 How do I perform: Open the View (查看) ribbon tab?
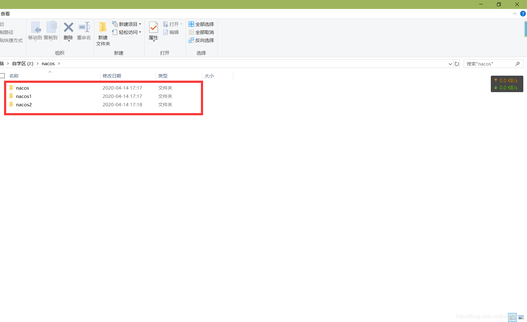[5, 14]
